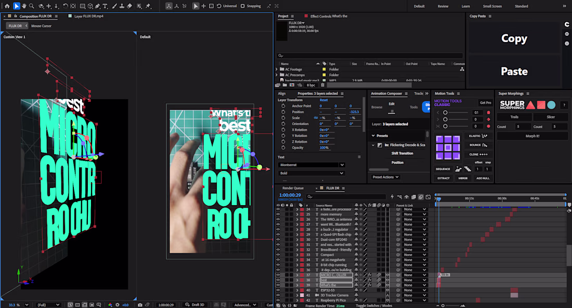Create a new folder in the Project panel
Screen dimensions: 572x308
(284, 85)
